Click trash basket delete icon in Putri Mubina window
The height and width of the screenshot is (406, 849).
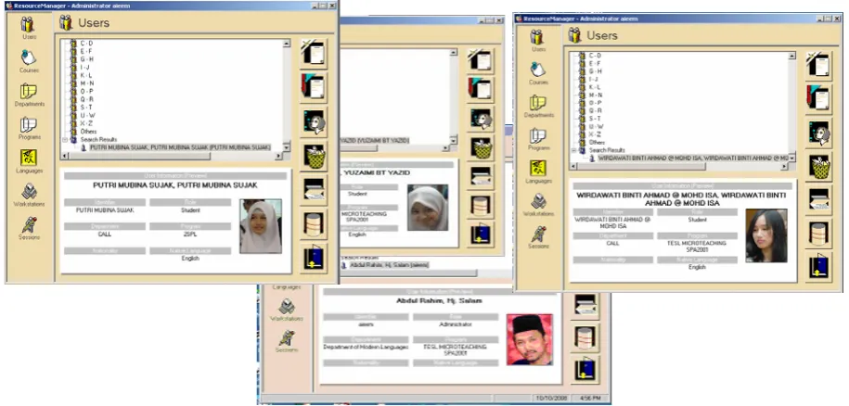click(x=314, y=157)
